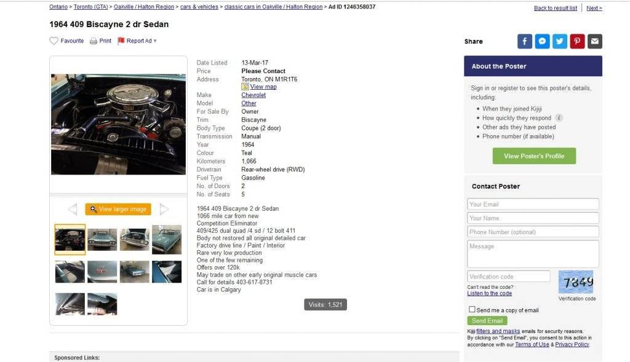Share the listing on Twitter

560,41
